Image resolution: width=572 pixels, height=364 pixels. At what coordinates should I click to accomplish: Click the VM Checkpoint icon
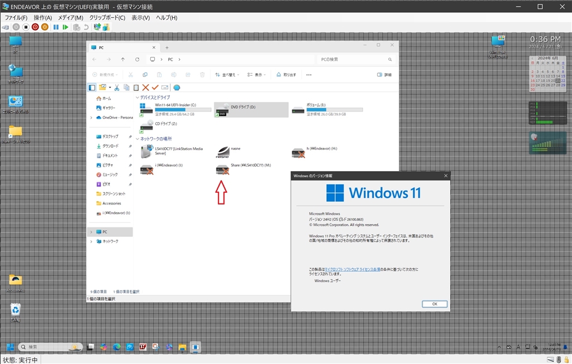(77, 27)
